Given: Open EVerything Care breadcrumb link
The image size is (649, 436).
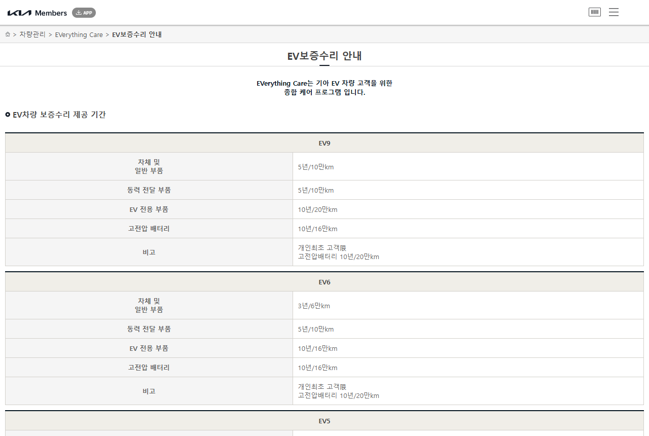Looking at the screenshot, I should 79,34.
